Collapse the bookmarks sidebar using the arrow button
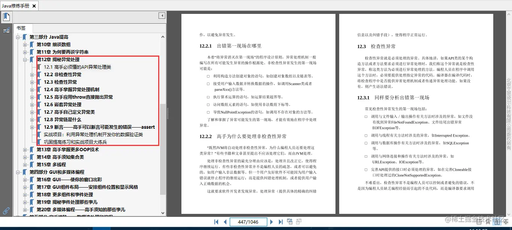The image size is (512, 230). [162, 15]
